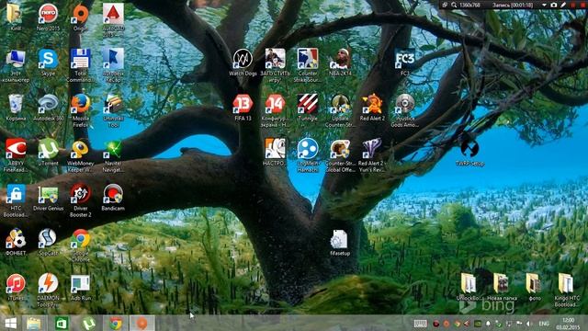Click the Windows Start button
The image size is (588, 331).
pos(10,323)
